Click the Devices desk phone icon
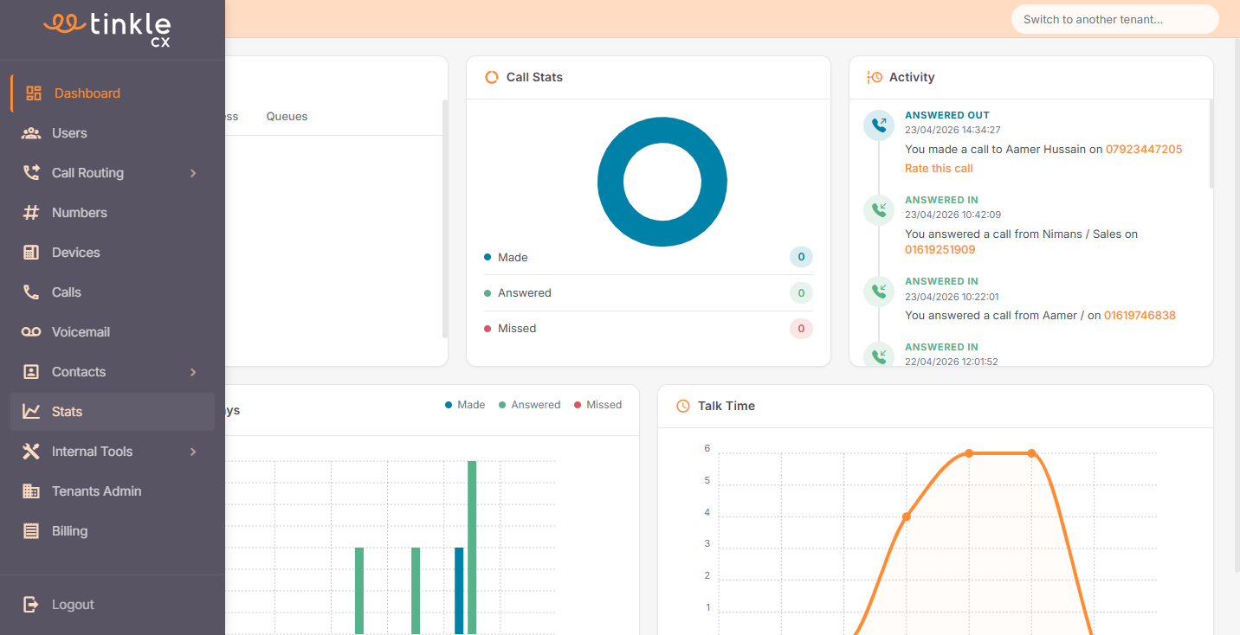1240x635 pixels. click(x=31, y=253)
